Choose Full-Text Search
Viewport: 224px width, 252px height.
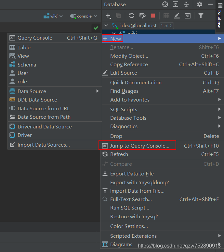(x=162, y=199)
